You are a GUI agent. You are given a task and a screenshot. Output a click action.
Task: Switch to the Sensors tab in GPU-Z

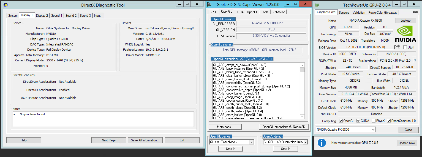pyautogui.click(x=344, y=13)
